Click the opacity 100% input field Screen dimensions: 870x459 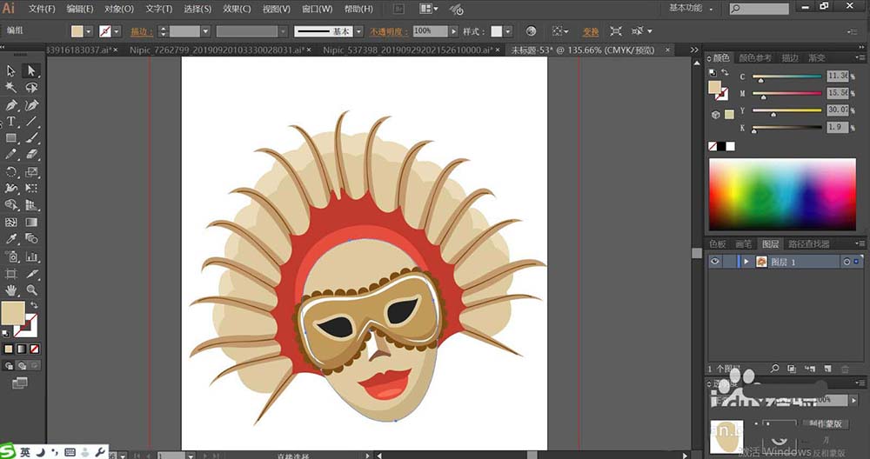pos(429,31)
